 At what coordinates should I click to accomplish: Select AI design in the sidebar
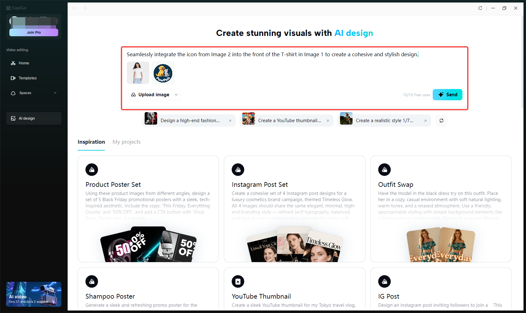click(34, 118)
